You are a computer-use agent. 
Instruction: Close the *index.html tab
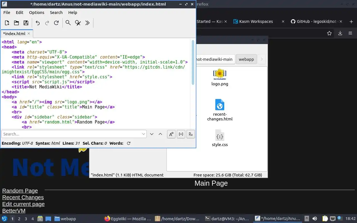[x=29, y=33]
